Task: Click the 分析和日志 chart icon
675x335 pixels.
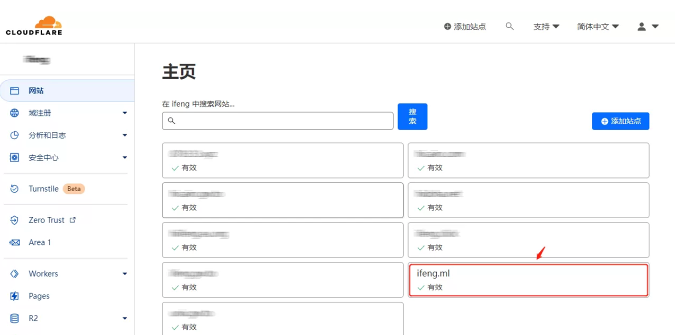Action: [x=14, y=135]
